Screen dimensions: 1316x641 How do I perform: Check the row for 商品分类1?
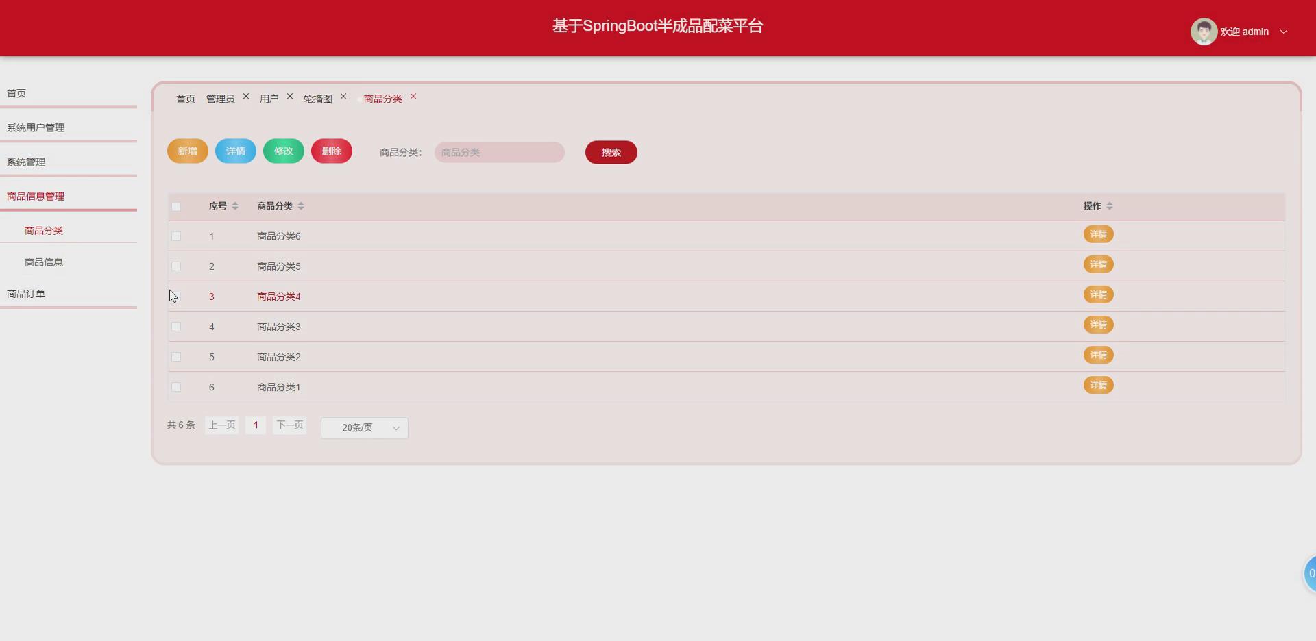click(176, 387)
